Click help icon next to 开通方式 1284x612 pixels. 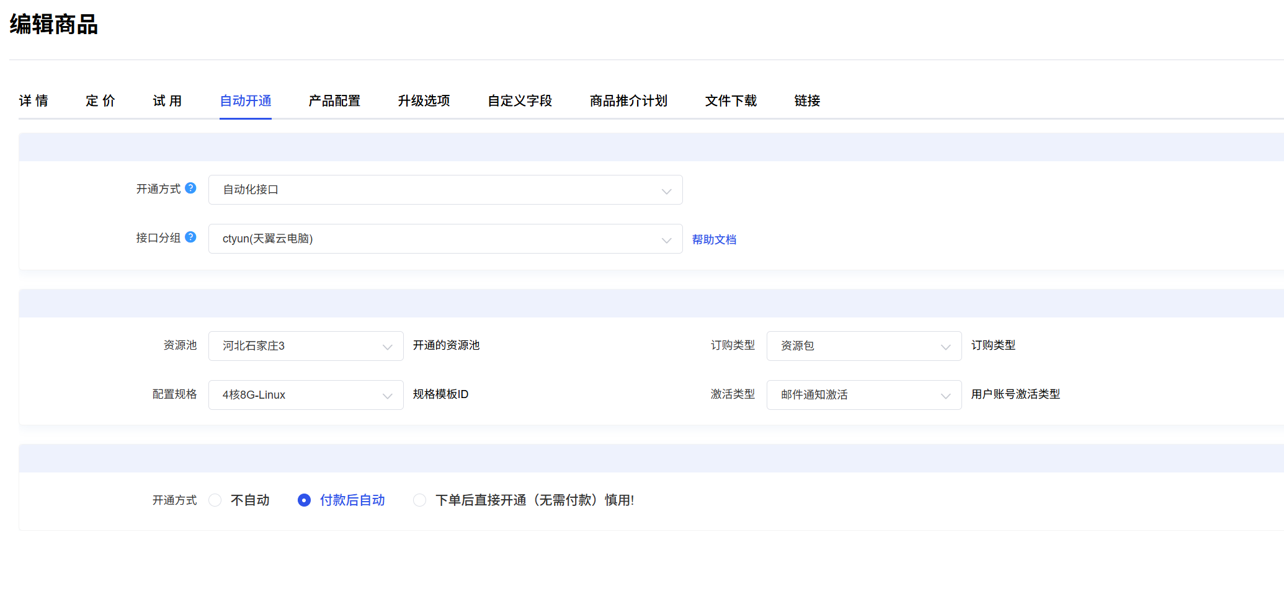(x=190, y=188)
